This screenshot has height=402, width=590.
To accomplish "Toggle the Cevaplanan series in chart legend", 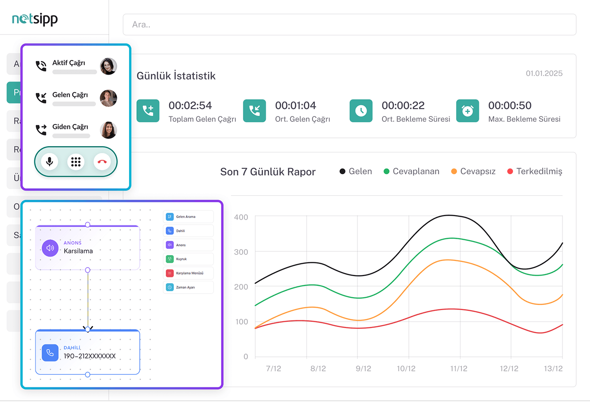I will pyautogui.click(x=411, y=171).
